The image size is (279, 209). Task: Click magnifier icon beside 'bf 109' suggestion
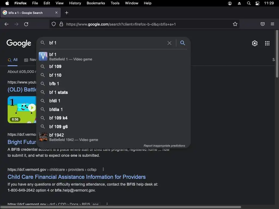point(43,66)
